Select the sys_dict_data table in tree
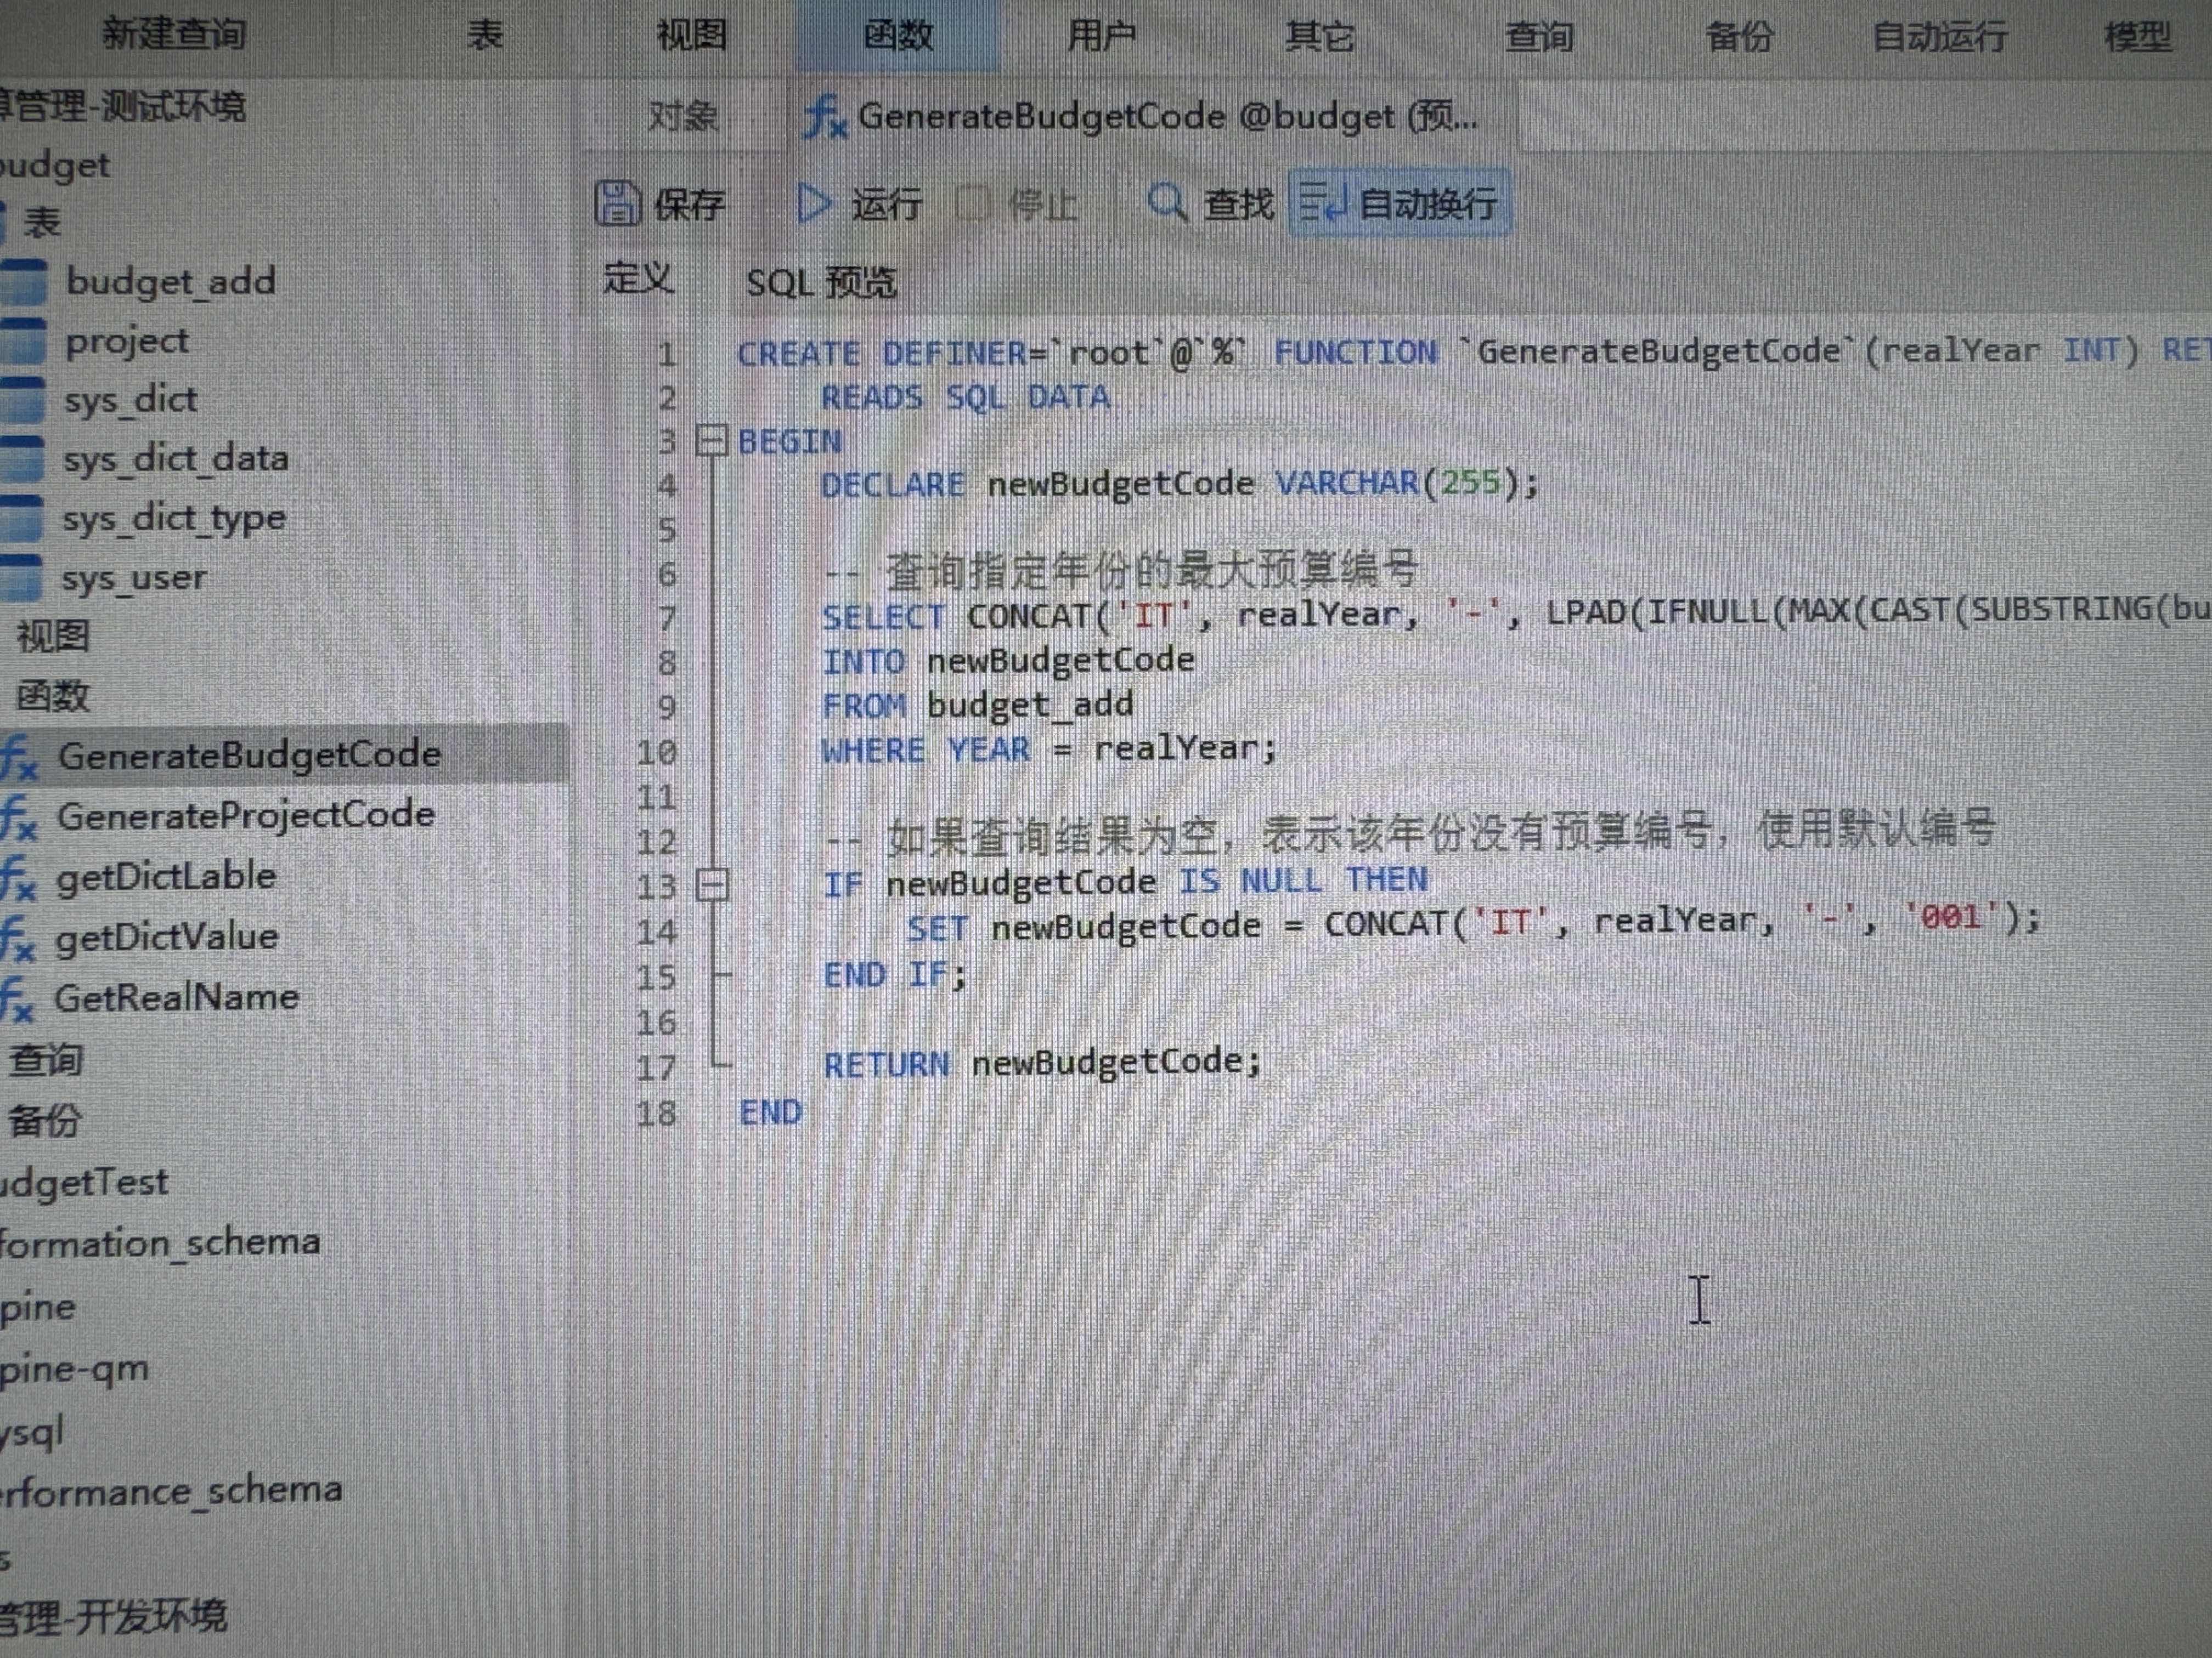Screen dimensions: 2212x1658 [176, 459]
